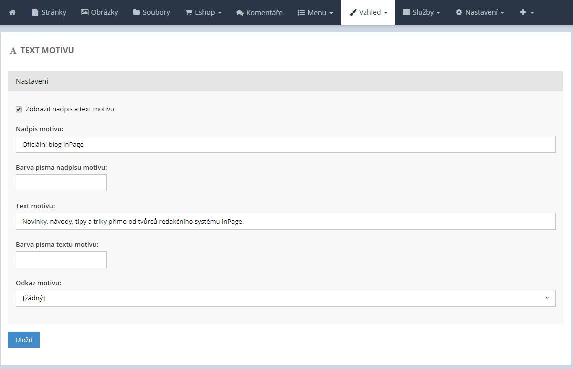Open Komentáře via speech bubble icon
Image resolution: width=573 pixels, height=369 pixels.
240,13
